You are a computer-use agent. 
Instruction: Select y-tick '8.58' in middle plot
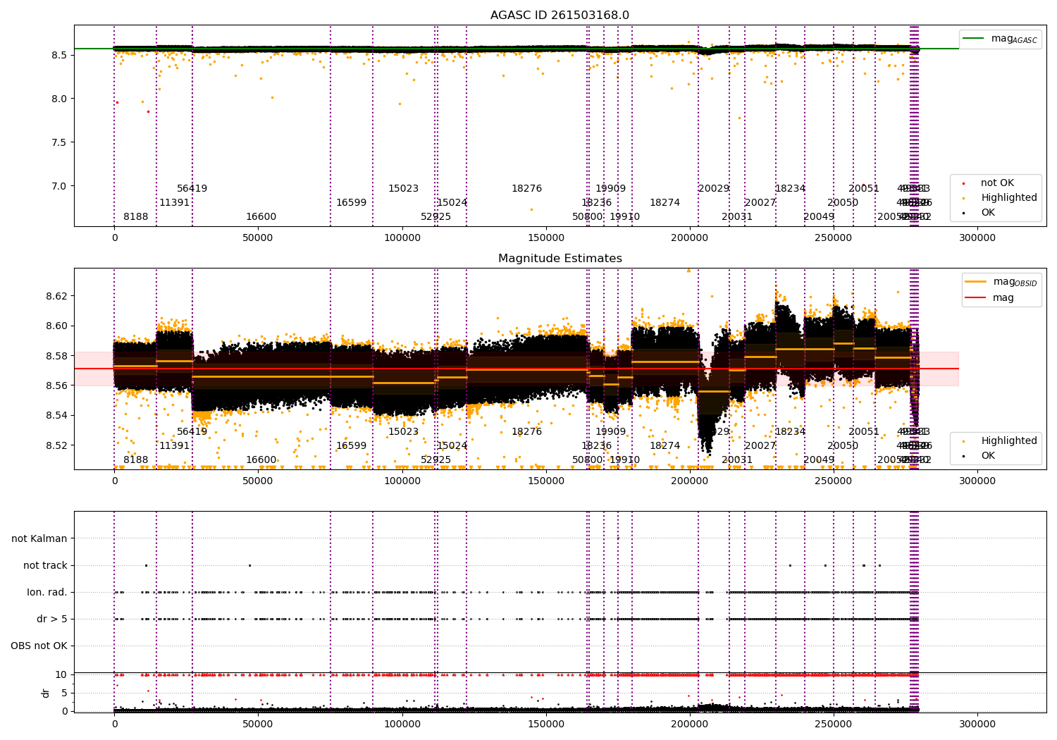(56, 356)
